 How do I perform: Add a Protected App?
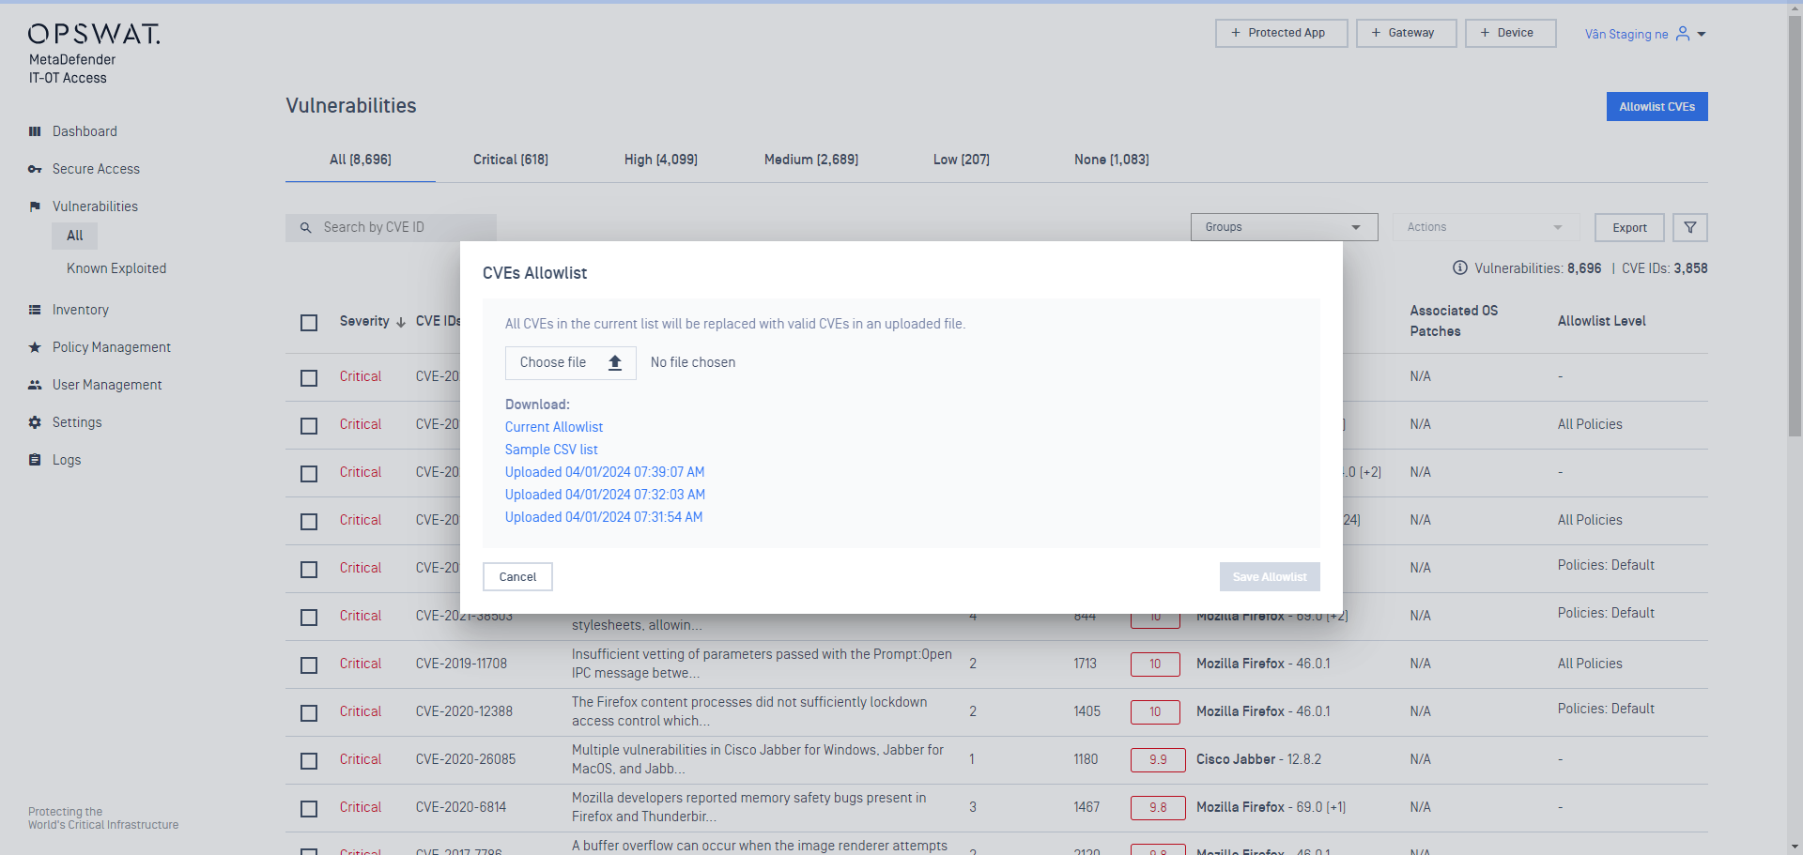1281,33
